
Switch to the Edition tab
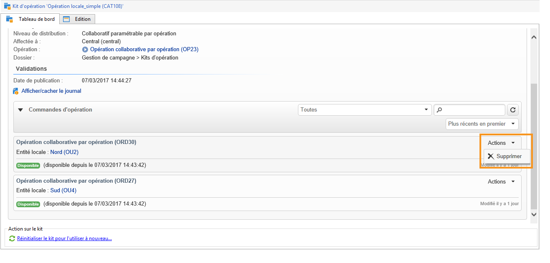(82, 19)
